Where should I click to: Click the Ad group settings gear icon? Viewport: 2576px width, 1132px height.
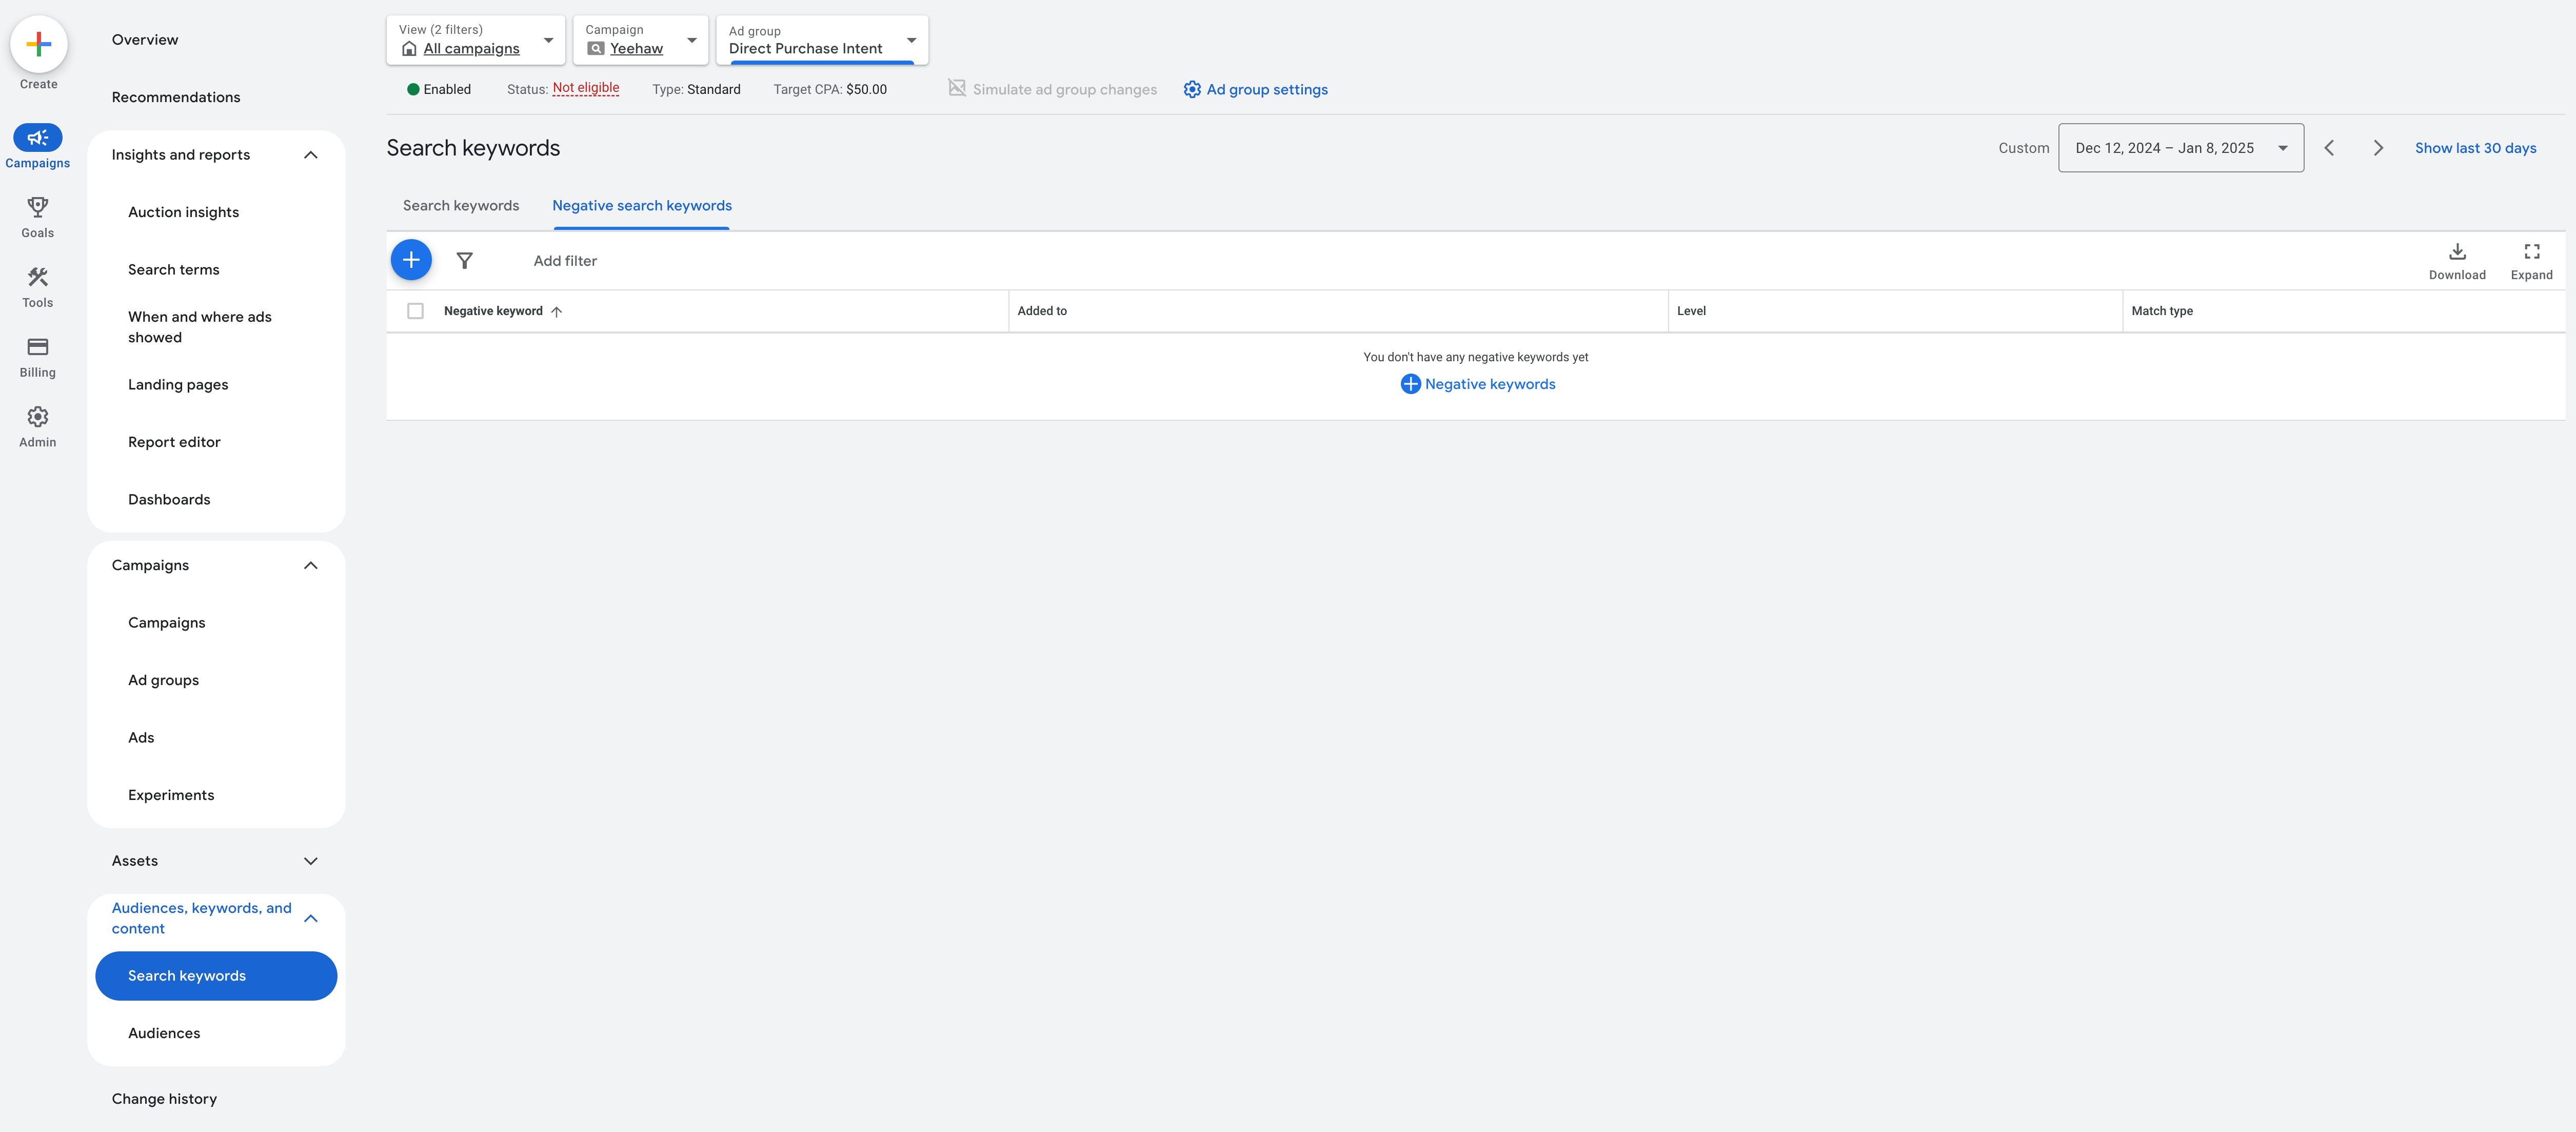1192,89
